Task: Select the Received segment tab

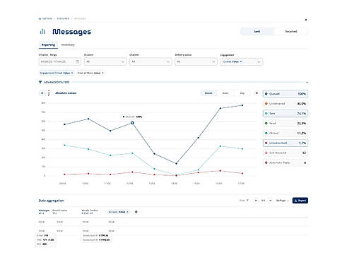Action: (291, 31)
